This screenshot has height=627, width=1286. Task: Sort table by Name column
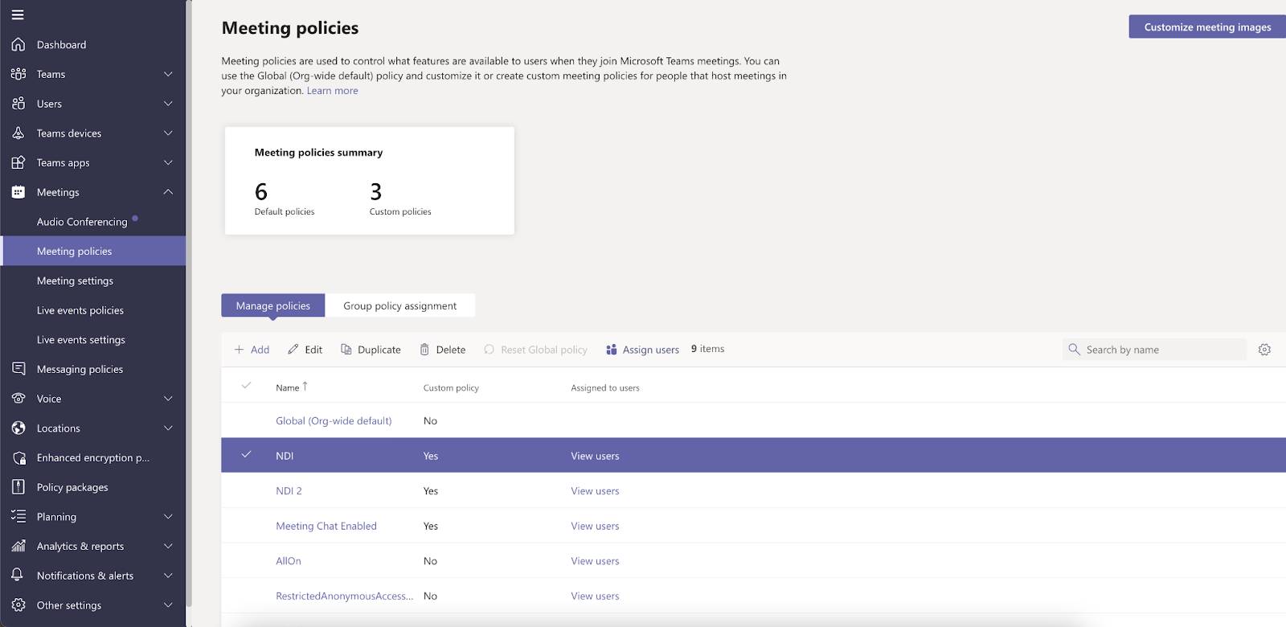click(x=292, y=387)
